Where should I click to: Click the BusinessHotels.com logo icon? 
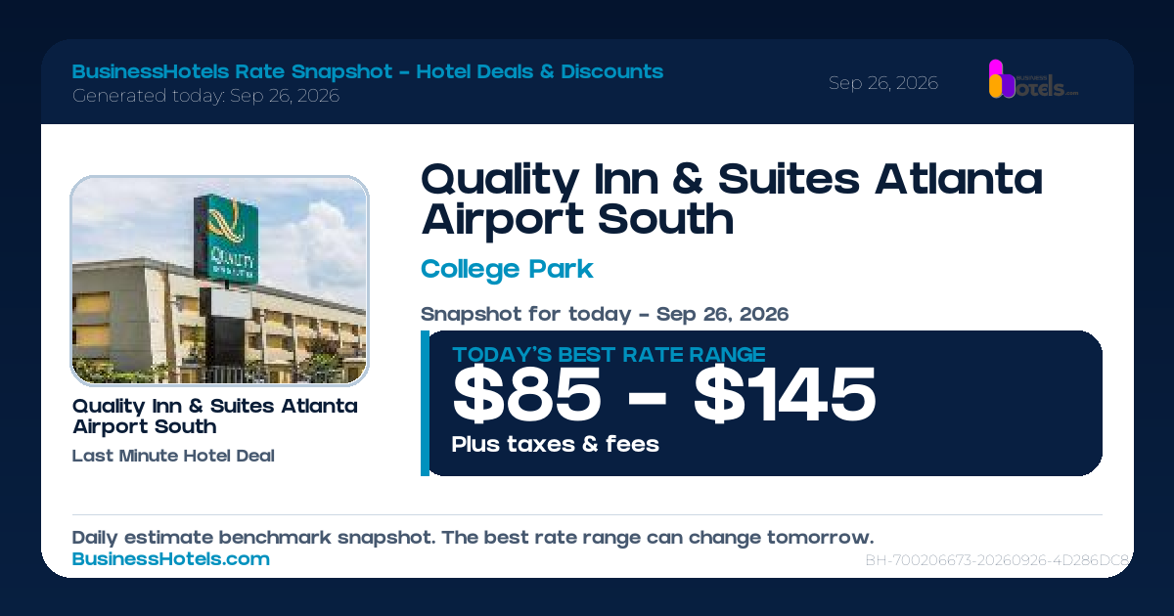click(1033, 79)
